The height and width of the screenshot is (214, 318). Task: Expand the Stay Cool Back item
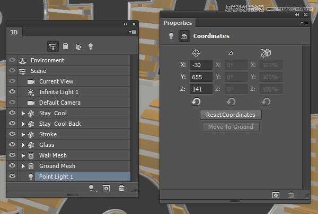23,124
